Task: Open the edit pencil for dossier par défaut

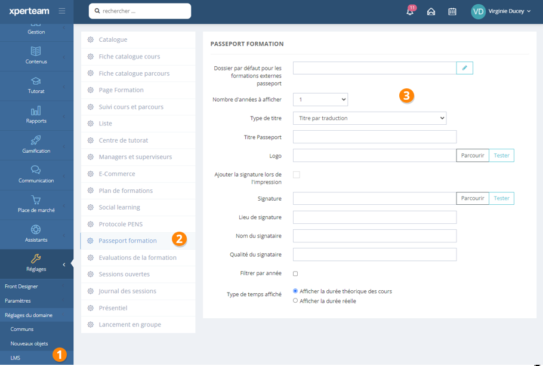Action: tap(464, 67)
